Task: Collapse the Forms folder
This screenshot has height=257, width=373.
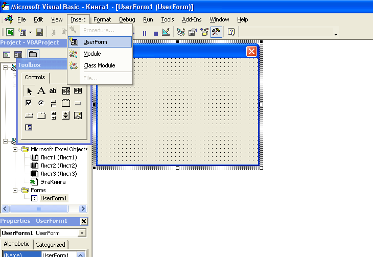Action: pyautogui.click(x=15, y=190)
